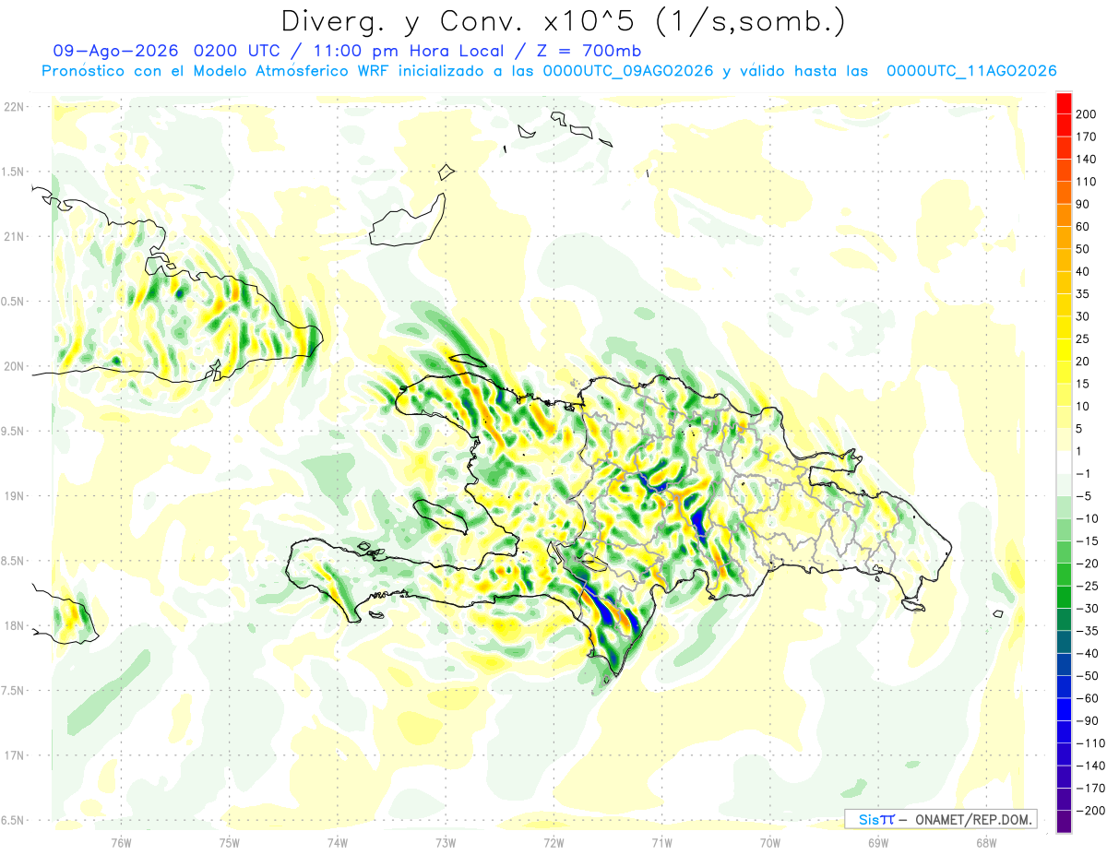
Task: Click the initialization time "0000UTC_09AGO2026"
Action: (x=628, y=71)
